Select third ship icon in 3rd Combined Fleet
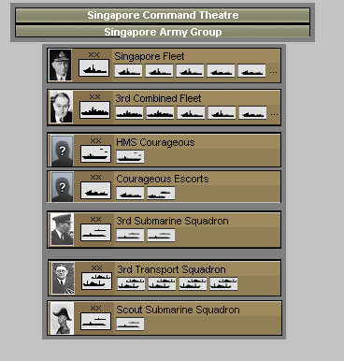This screenshot has height=361, width=344. (191, 113)
